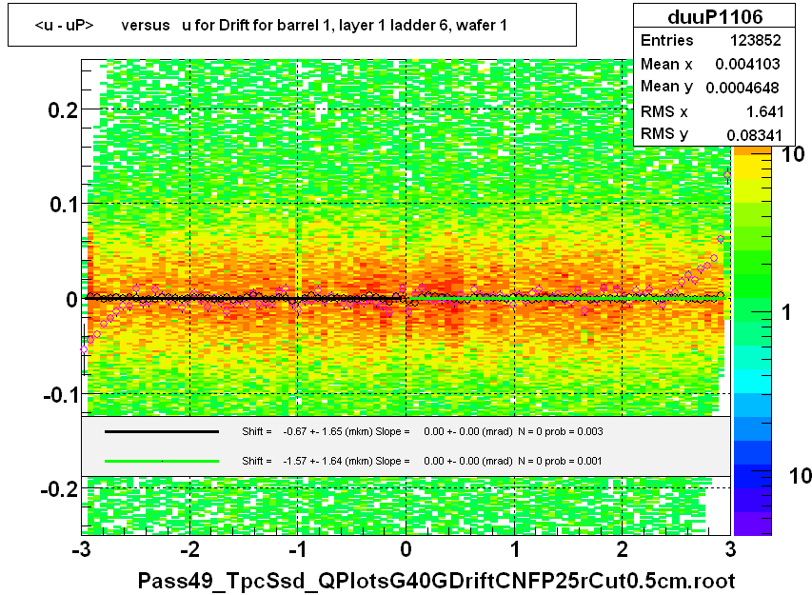Viewport: 812px width, 595px height.
Task: Click the y-axis label '-0.1'
Action: tap(60, 394)
